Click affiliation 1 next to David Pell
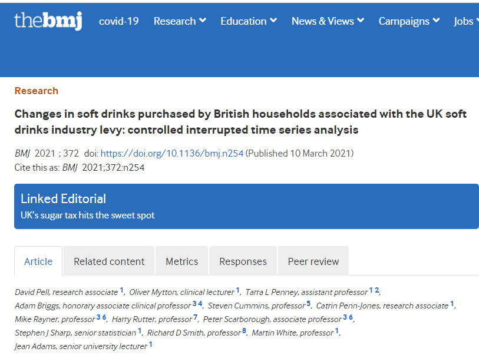Image resolution: width=479 pixels, height=355 pixels. tap(121, 290)
